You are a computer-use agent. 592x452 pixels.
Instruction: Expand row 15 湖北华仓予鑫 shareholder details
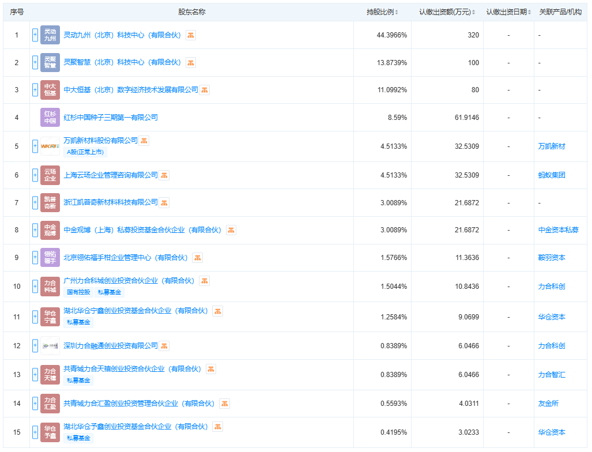pos(35,432)
